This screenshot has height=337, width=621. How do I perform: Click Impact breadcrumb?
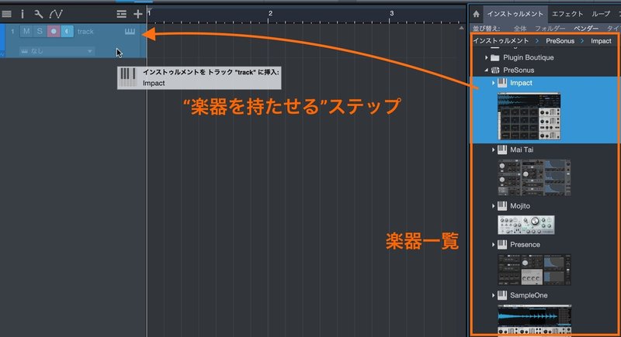601,41
